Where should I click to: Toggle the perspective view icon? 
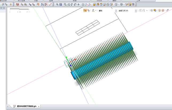pos(133,5)
